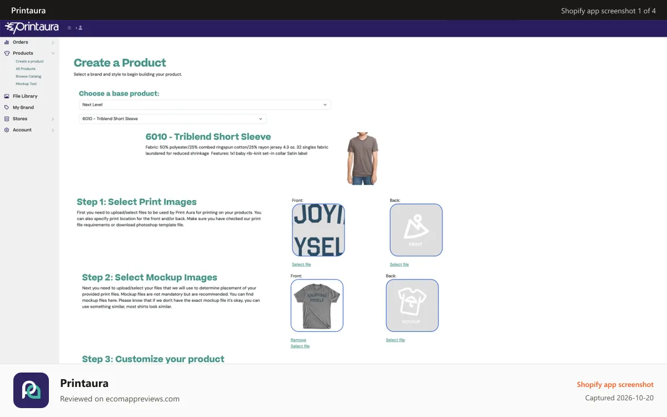Screen dimensions: 667x417
Task: Open Browse Catalog
Action: click(28, 76)
